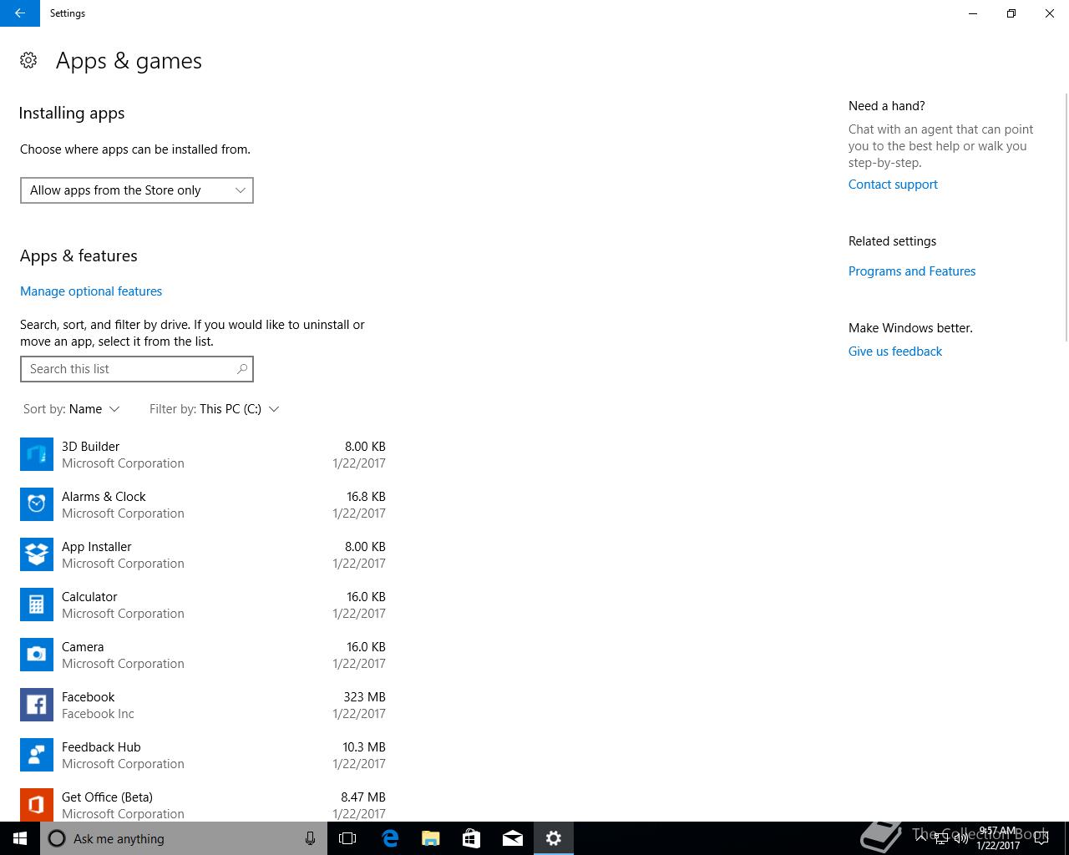
Task: Click the Apps & features heading
Action: click(79, 255)
